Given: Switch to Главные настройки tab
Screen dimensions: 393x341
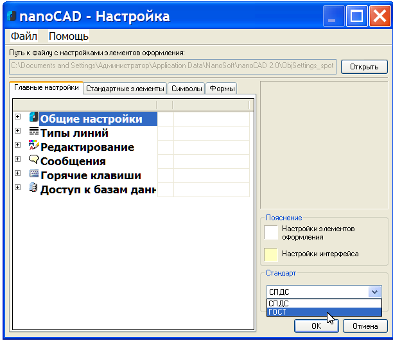Looking at the screenshot, I should (x=46, y=87).
